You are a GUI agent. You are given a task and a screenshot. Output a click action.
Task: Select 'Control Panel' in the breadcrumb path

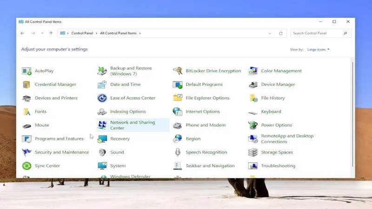pos(82,33)
